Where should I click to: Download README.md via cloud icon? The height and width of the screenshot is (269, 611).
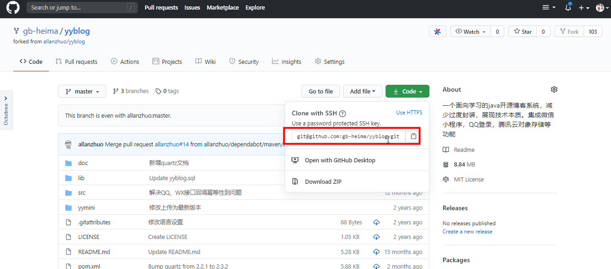tap(376, 252)
